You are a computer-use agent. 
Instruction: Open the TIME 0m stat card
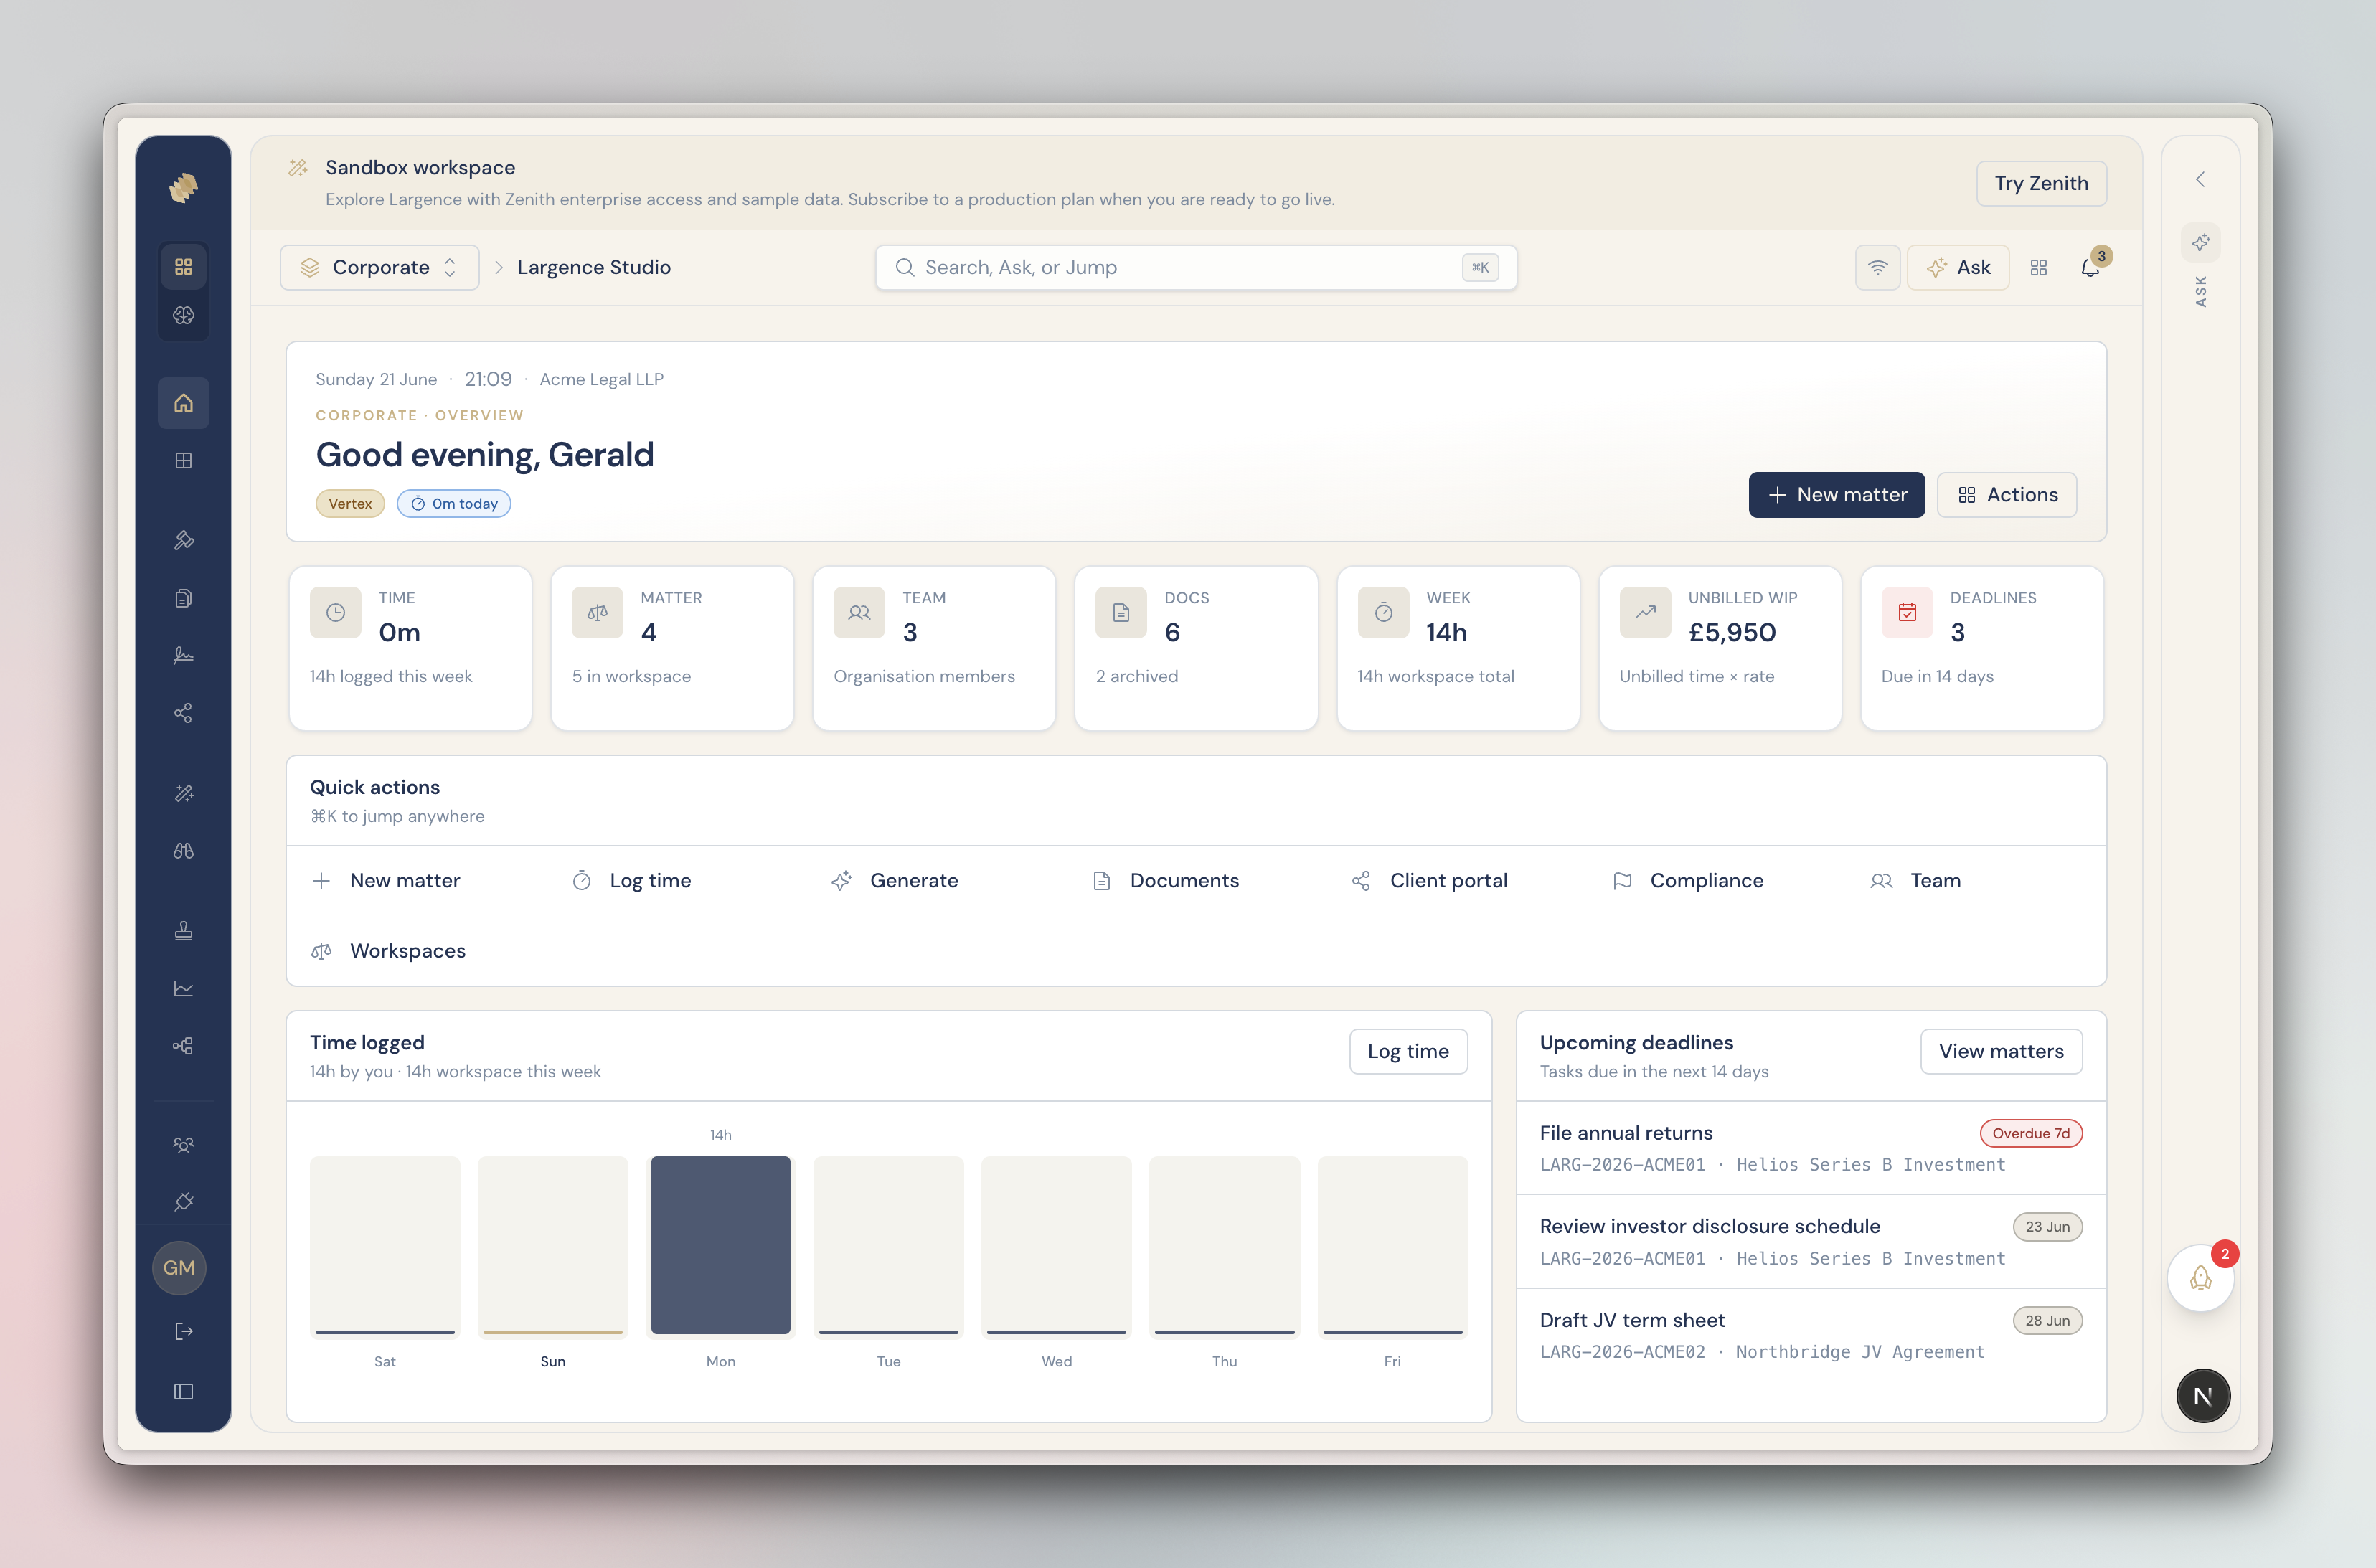tap(410, 648)
